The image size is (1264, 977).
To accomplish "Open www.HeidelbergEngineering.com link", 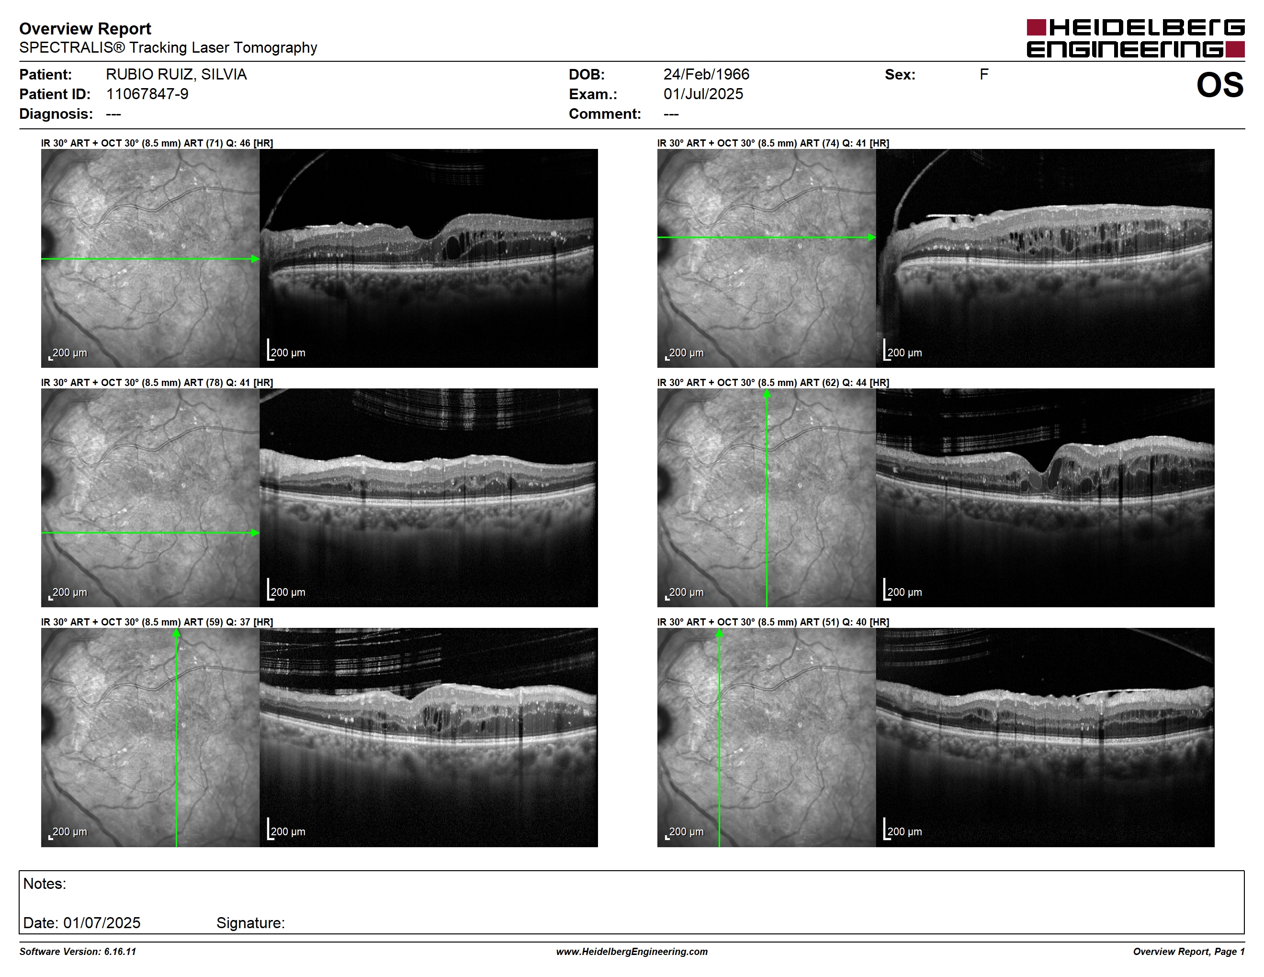I will (x=632, y=952).
